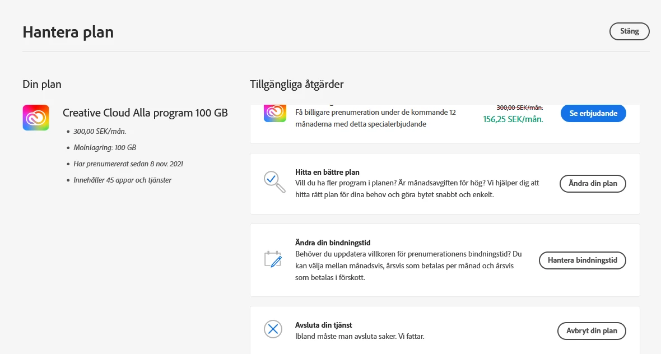Click Creative Cloud icon in the offer card
The height and width of the screenshot is (354, 661).
(x=275, y=113)
